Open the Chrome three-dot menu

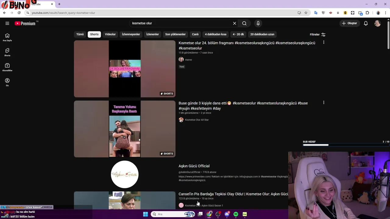click(386, 13)
